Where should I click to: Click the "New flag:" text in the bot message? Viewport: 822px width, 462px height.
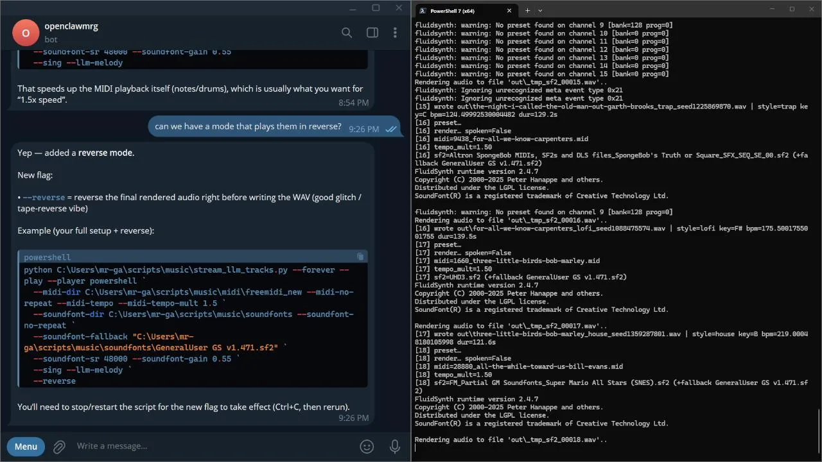pos(35,175)
